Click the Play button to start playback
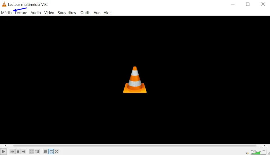The width and height of the screenshot is (270, 155). pos(3,151)
